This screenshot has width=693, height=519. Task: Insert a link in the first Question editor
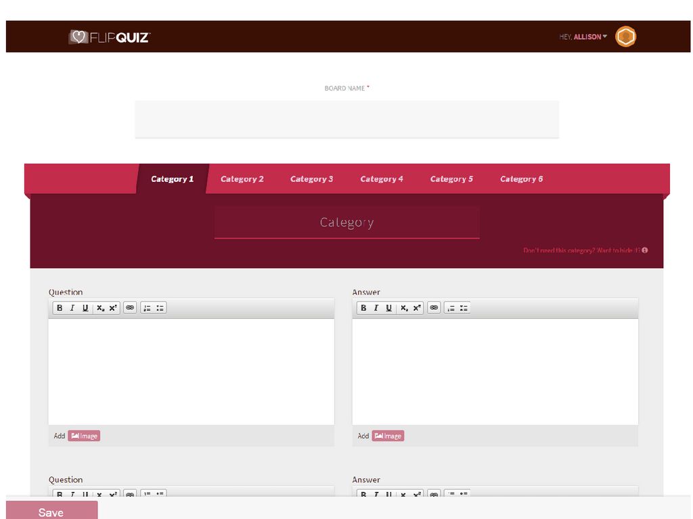(x=130, y=308)
